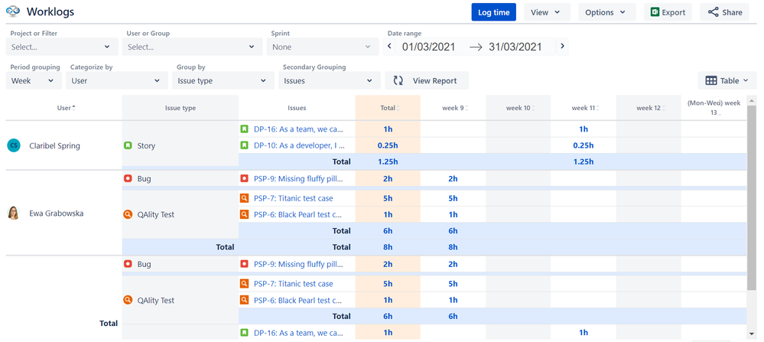Open the PSP-7 Titanic test case issue

pyautogui.click(x=293, y=198)
